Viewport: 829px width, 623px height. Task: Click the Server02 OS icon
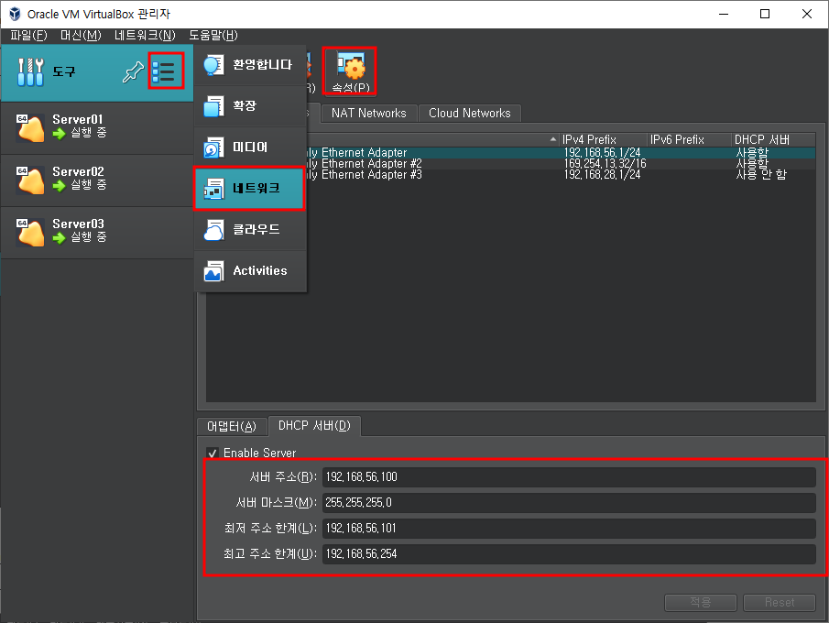pos(30,180)
